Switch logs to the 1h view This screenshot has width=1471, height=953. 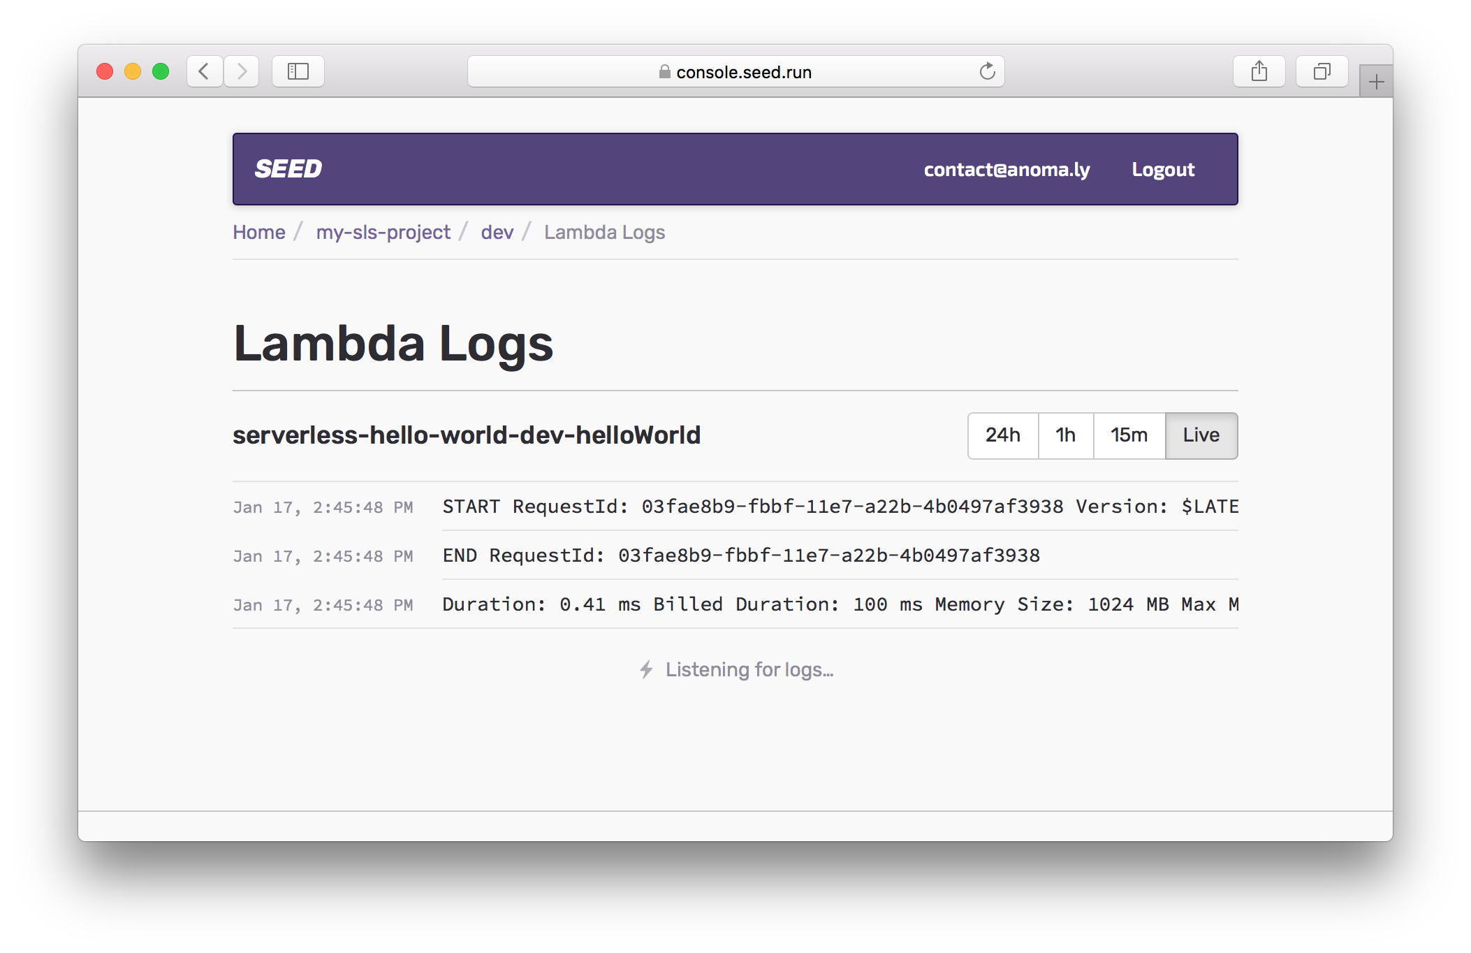tap(1065, 435)
